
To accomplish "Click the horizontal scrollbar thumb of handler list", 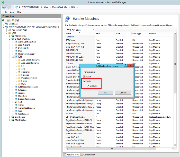I will (x=112, y=149).
